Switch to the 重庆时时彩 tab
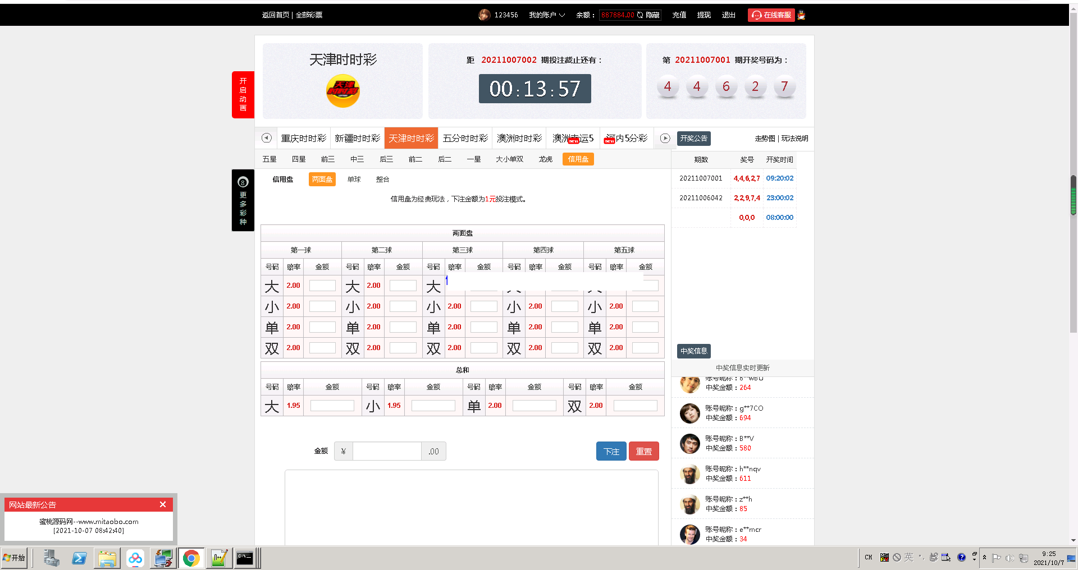 coord(304,138)
